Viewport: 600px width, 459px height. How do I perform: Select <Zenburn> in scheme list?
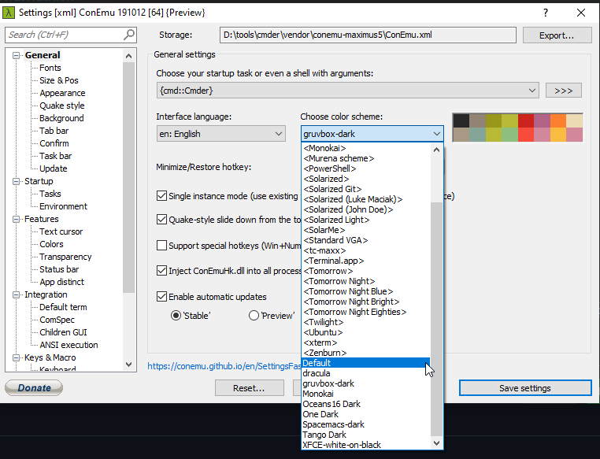tap(366, 353)
